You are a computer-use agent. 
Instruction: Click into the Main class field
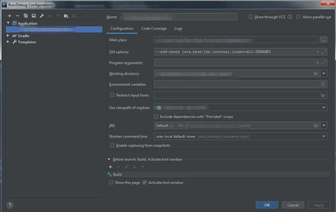click(x=236, y=40)
